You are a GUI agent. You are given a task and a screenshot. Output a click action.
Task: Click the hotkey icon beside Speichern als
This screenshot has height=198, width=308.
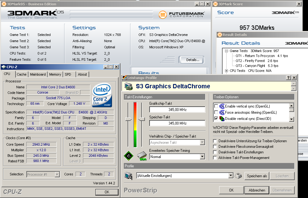[238, 176]
